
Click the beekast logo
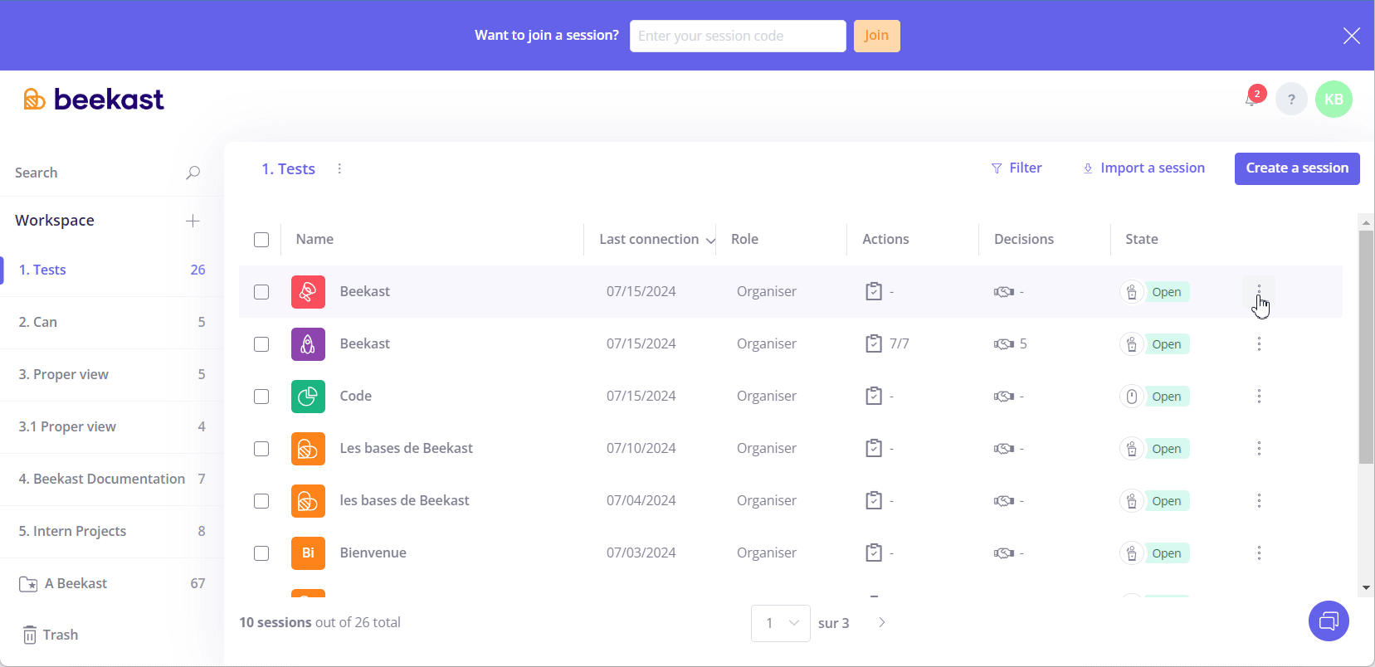pyautogui.click(x=94, y=100)
